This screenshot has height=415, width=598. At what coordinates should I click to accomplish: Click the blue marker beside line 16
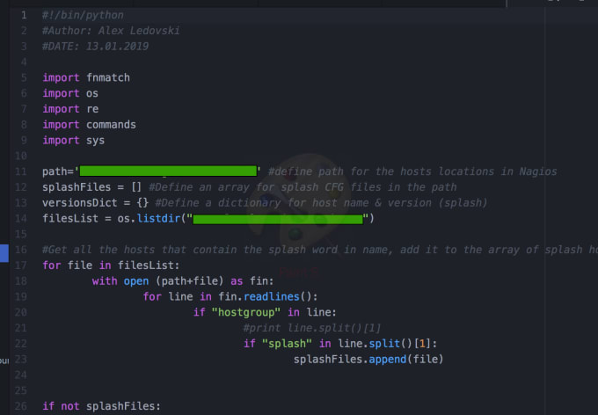point(4,253)
